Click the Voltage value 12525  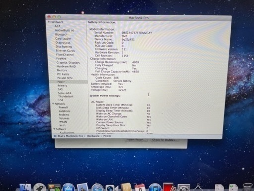(122, 90)
